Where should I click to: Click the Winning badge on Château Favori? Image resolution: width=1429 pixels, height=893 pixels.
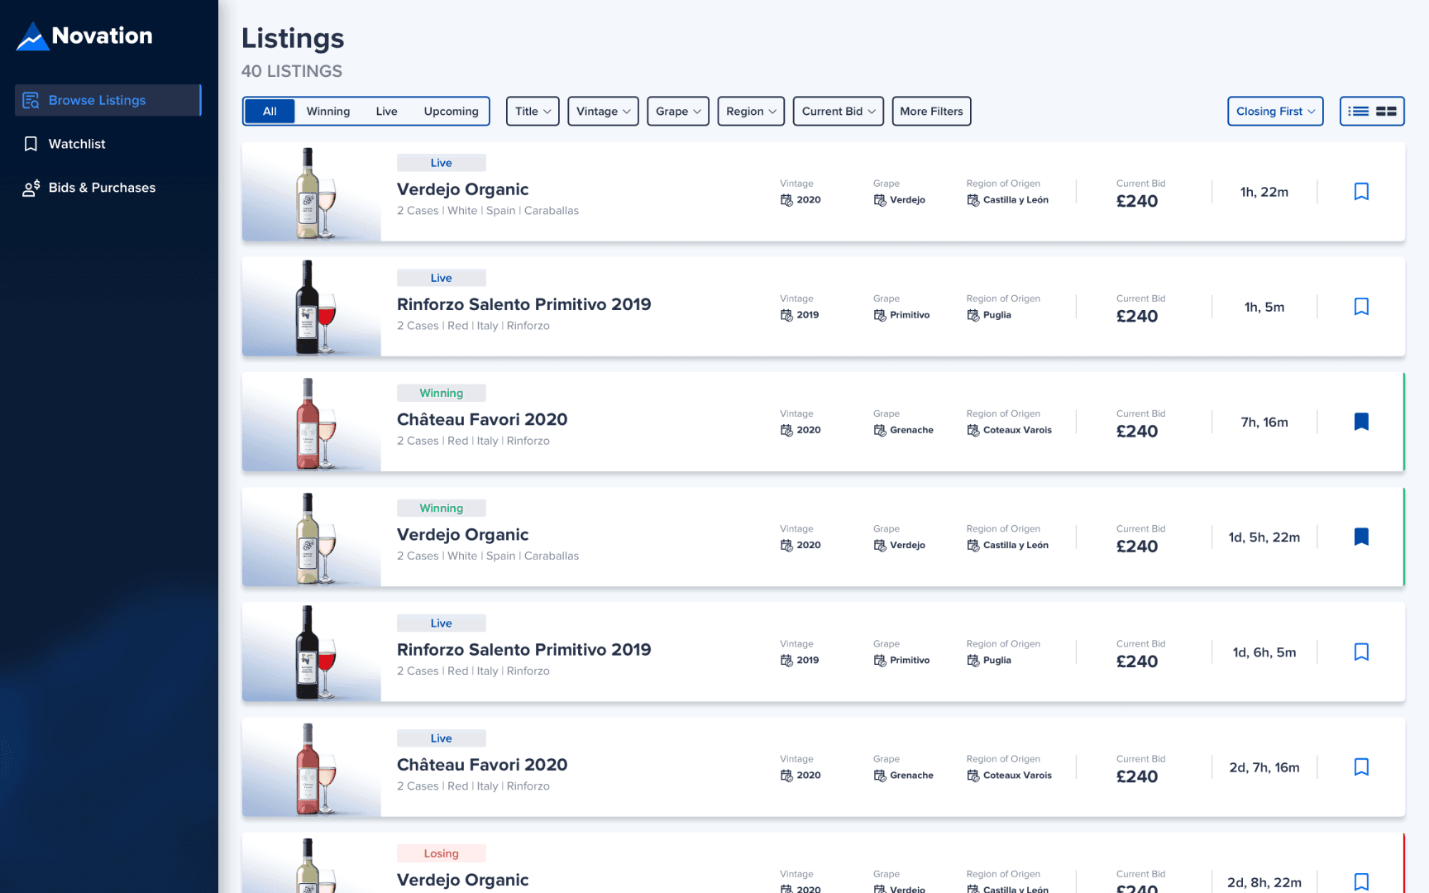click(441, 394)
